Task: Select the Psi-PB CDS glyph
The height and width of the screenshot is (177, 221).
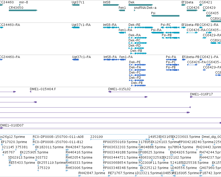Action: coord(172,70)
